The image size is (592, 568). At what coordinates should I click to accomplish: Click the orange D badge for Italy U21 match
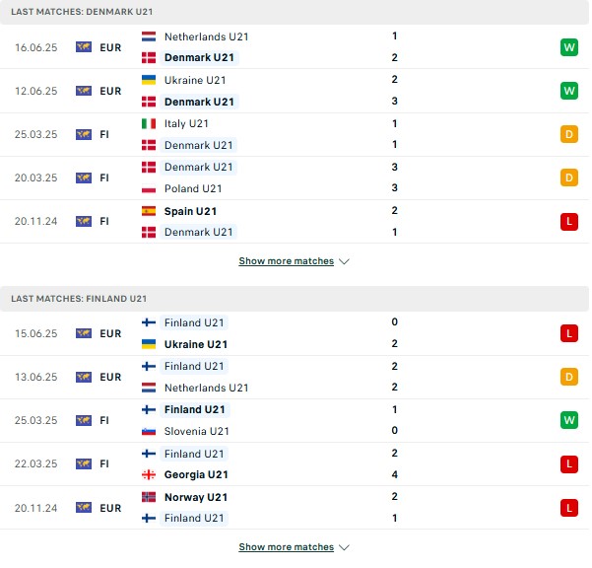pyautogui.click(x=569, y=134)
